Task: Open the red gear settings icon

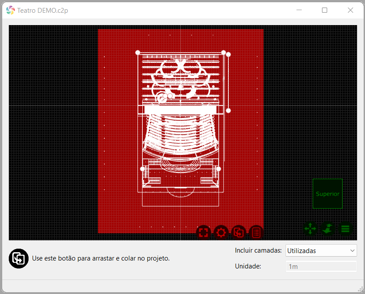Action: point(221,233)
